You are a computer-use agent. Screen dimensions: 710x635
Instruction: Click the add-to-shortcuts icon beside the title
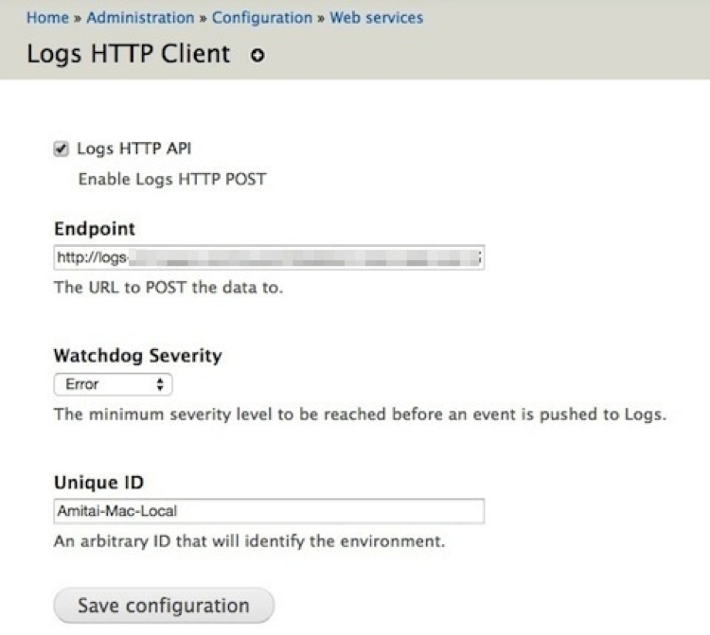tap(257, 56)
